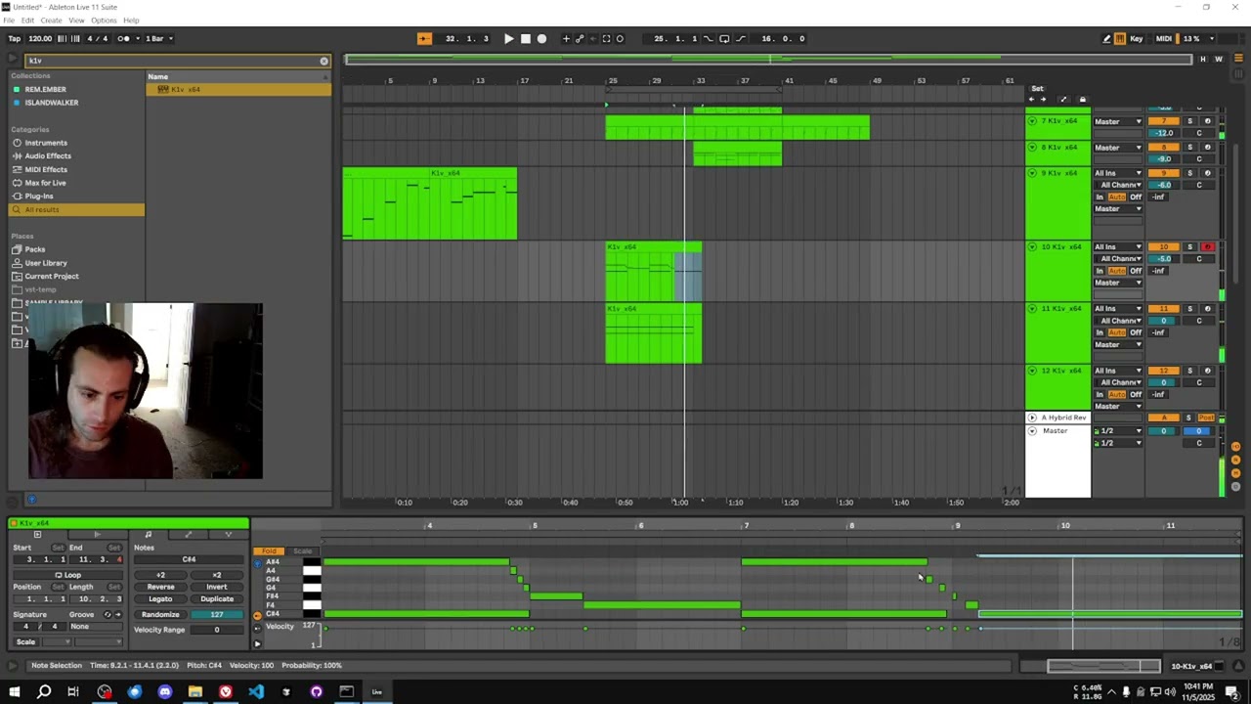The width and height of the screenshot is (1251, 704).
Task: Toggle the Follow playback button
Action: [424, 39]
